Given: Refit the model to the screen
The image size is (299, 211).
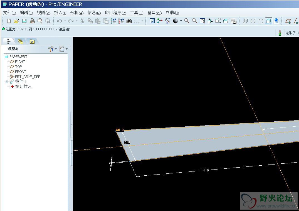Looking at the screenshot, I should click(202, 21).
